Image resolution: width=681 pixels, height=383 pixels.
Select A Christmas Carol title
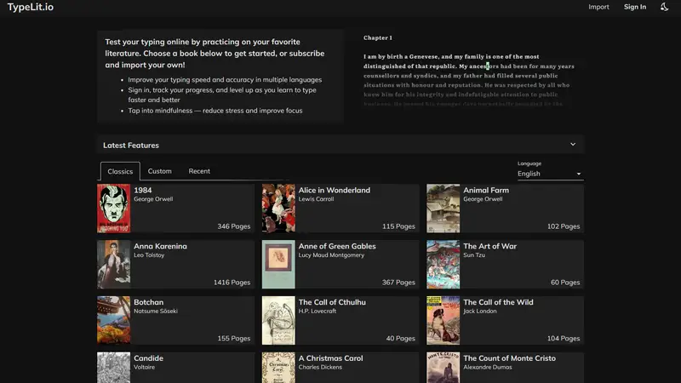pos(330,358)
